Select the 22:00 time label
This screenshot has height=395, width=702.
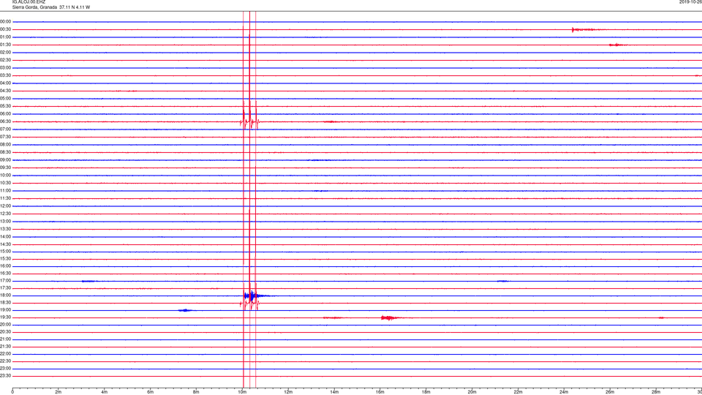[x=5, y=354]
